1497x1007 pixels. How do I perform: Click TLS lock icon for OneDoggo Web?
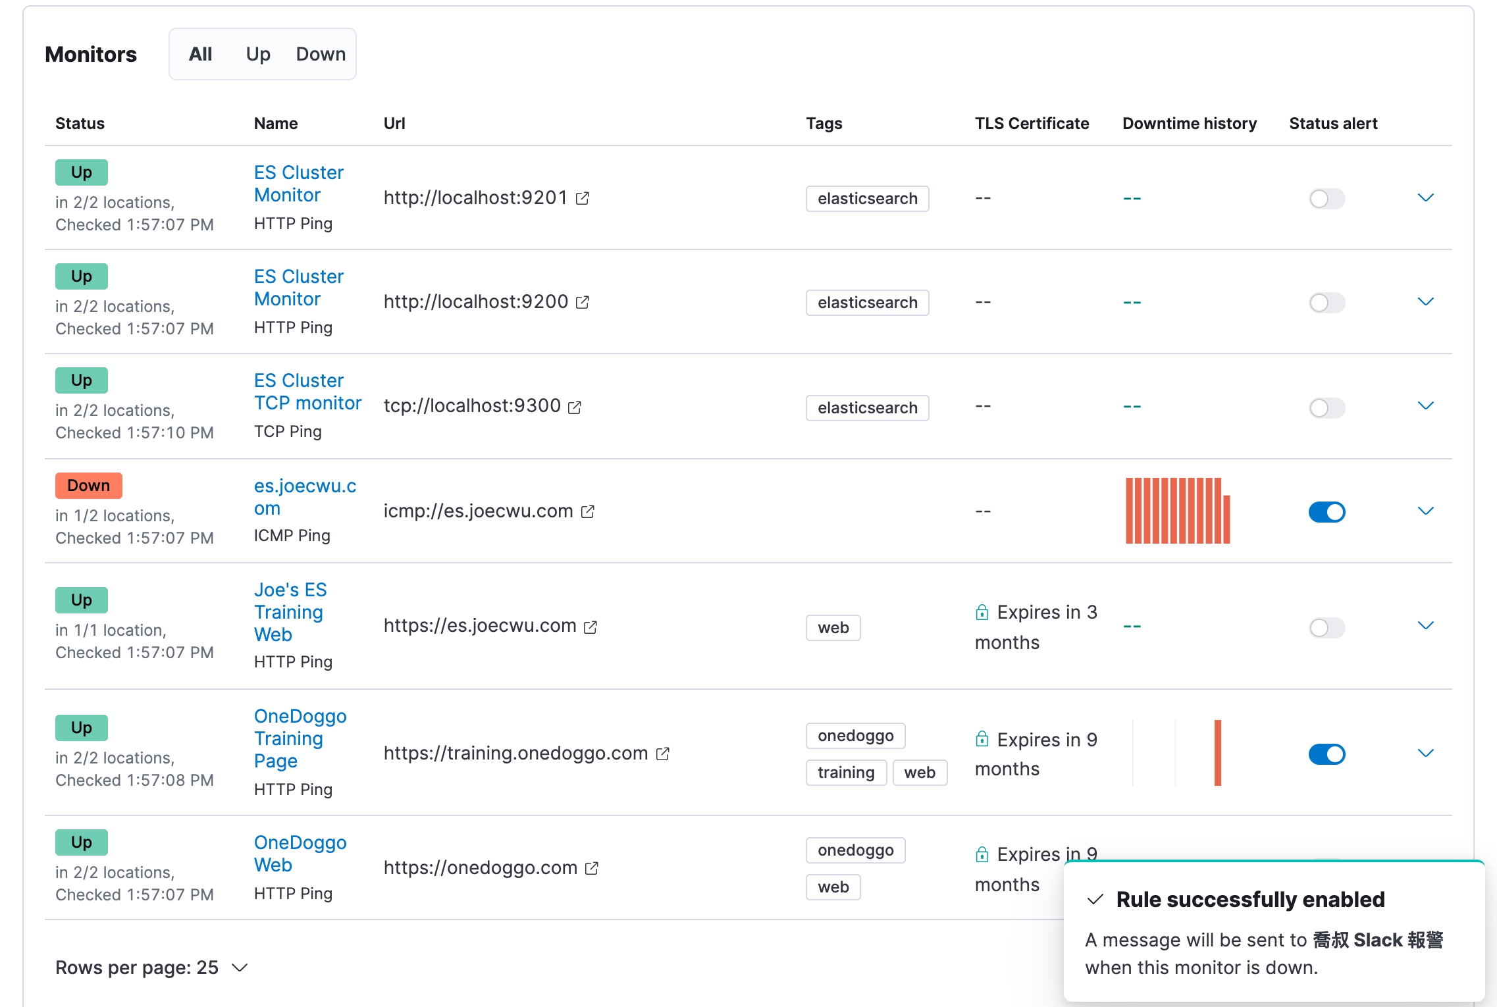click(x=982, y=854)
